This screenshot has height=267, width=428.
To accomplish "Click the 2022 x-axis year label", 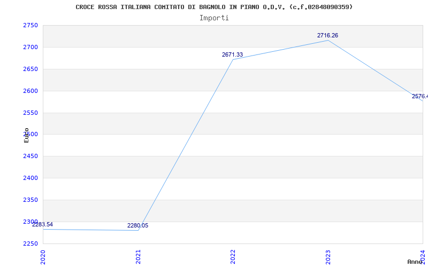I will [x=233, y=257].
